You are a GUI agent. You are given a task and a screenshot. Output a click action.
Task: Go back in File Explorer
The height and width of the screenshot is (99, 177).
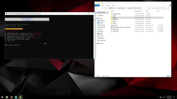click(96, 8)
